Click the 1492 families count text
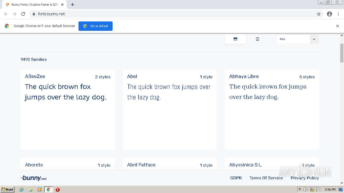 (x=34, y=60)
